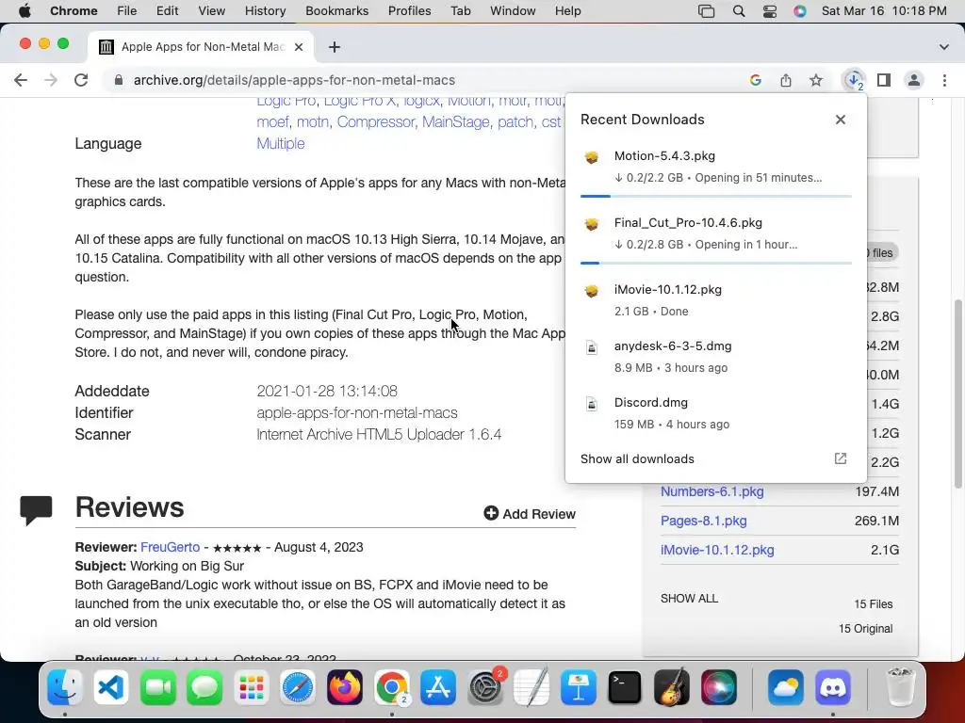Reload the archive.org page
The height and width of the screenshot is (723, 965).
(81, 80)
